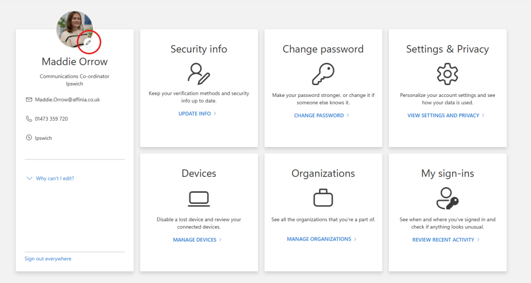Click the Change password key icon
Image resolution: width=531 pixels, height=283 pixels.
tap(323, 74)
